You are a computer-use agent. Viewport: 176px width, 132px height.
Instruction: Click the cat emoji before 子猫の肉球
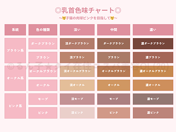pos(64,18)
